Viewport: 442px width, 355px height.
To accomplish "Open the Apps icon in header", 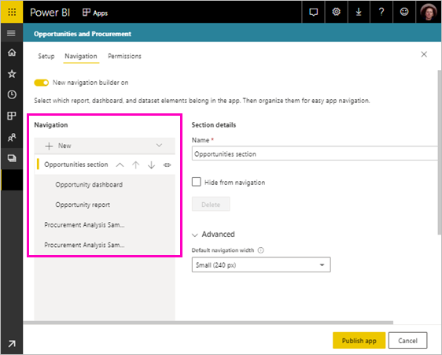I will [87, 13].
